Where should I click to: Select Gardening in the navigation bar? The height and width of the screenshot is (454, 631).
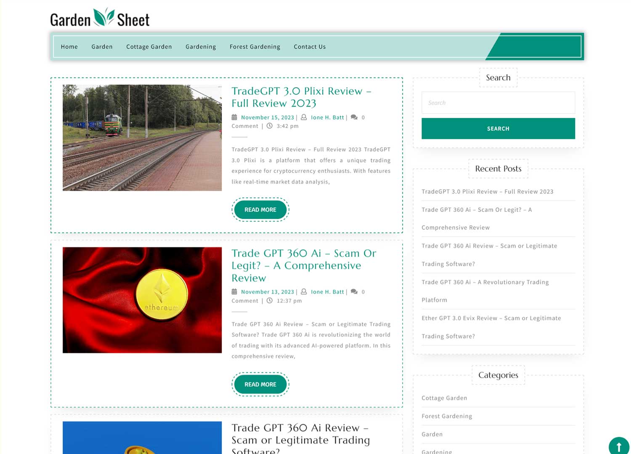(201, 47)
